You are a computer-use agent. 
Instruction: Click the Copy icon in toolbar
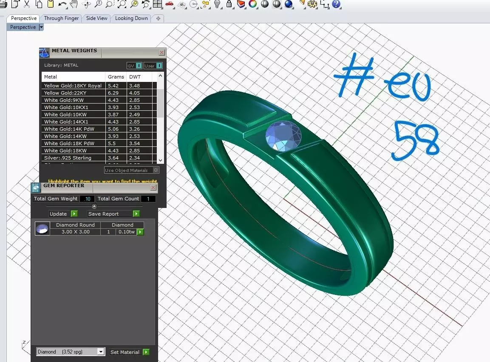(39, 4)
